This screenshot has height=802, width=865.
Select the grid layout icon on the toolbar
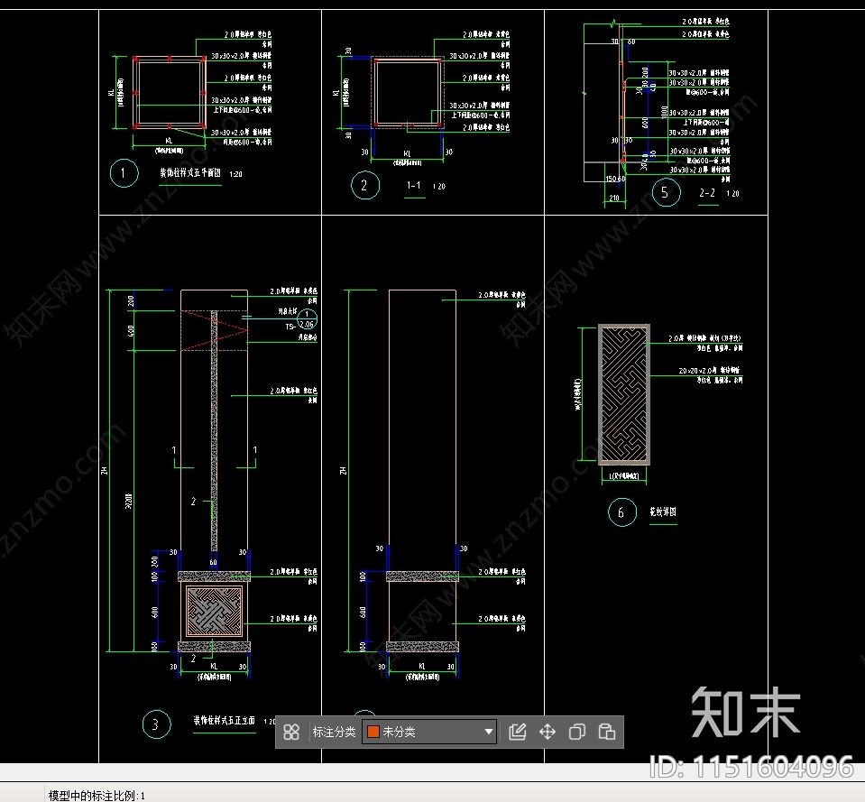point(290,732)
